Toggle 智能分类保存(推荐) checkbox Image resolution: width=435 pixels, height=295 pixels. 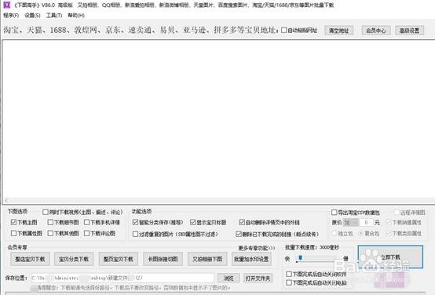pos(135,222)
